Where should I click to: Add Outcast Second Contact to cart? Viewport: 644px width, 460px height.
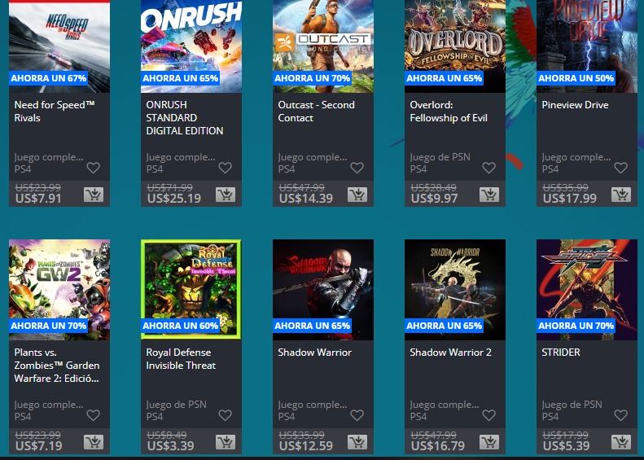(357, 195)
